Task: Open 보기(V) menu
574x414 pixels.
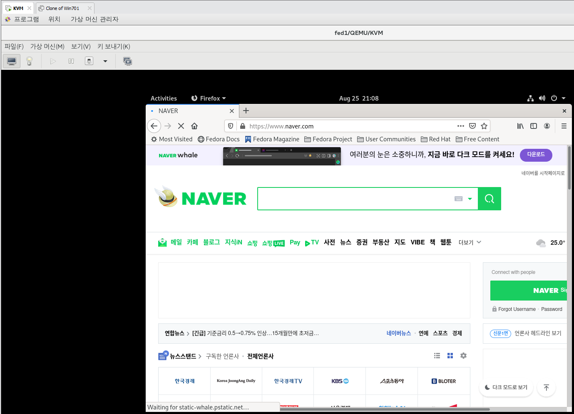Action: click(x=81, y=47)
